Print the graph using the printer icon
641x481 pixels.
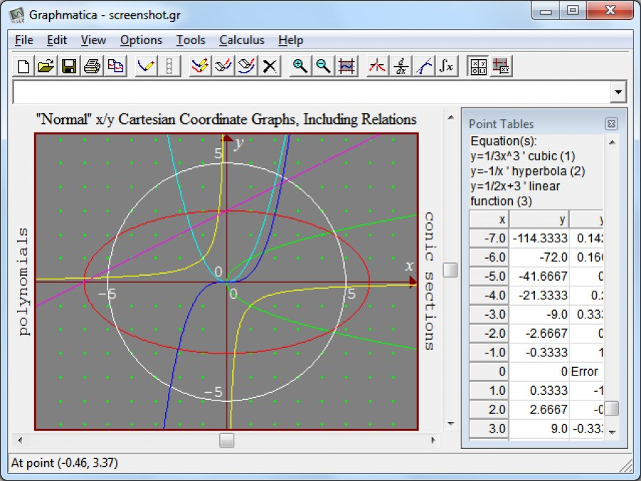[x=92, y=66]
